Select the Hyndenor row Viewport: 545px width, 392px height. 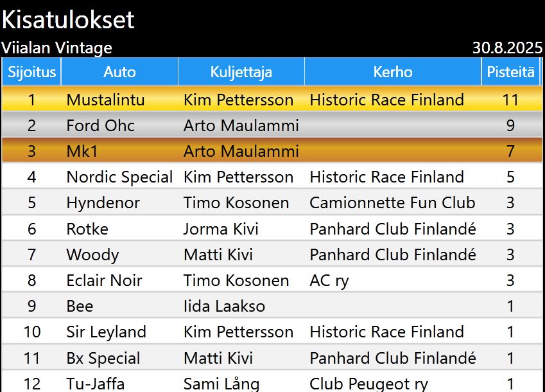click(x=272, y=203)
